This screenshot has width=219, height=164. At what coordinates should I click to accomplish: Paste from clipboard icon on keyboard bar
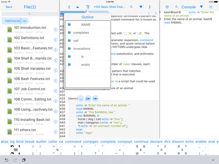(x=24, y=160)
